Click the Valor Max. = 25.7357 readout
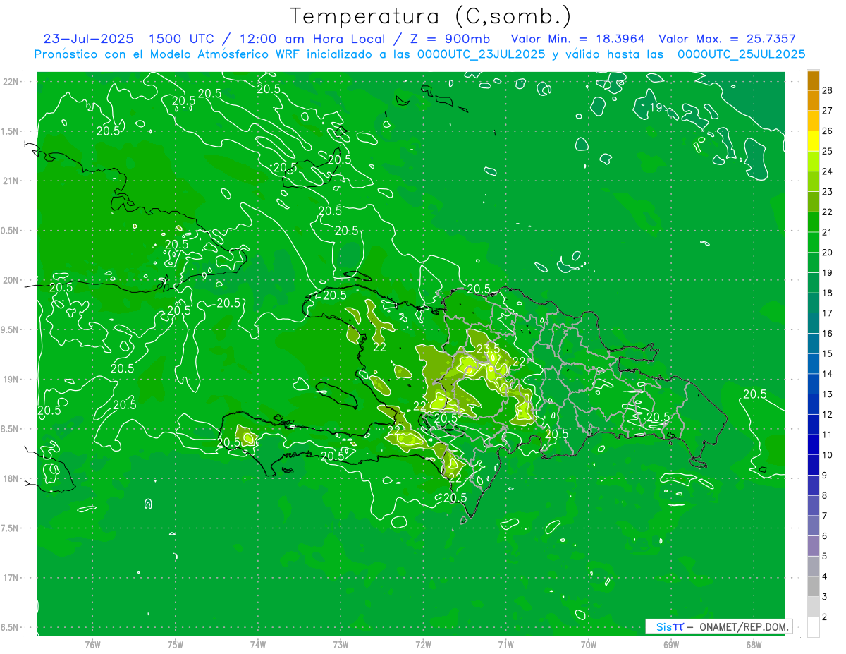 coord(727,39)
